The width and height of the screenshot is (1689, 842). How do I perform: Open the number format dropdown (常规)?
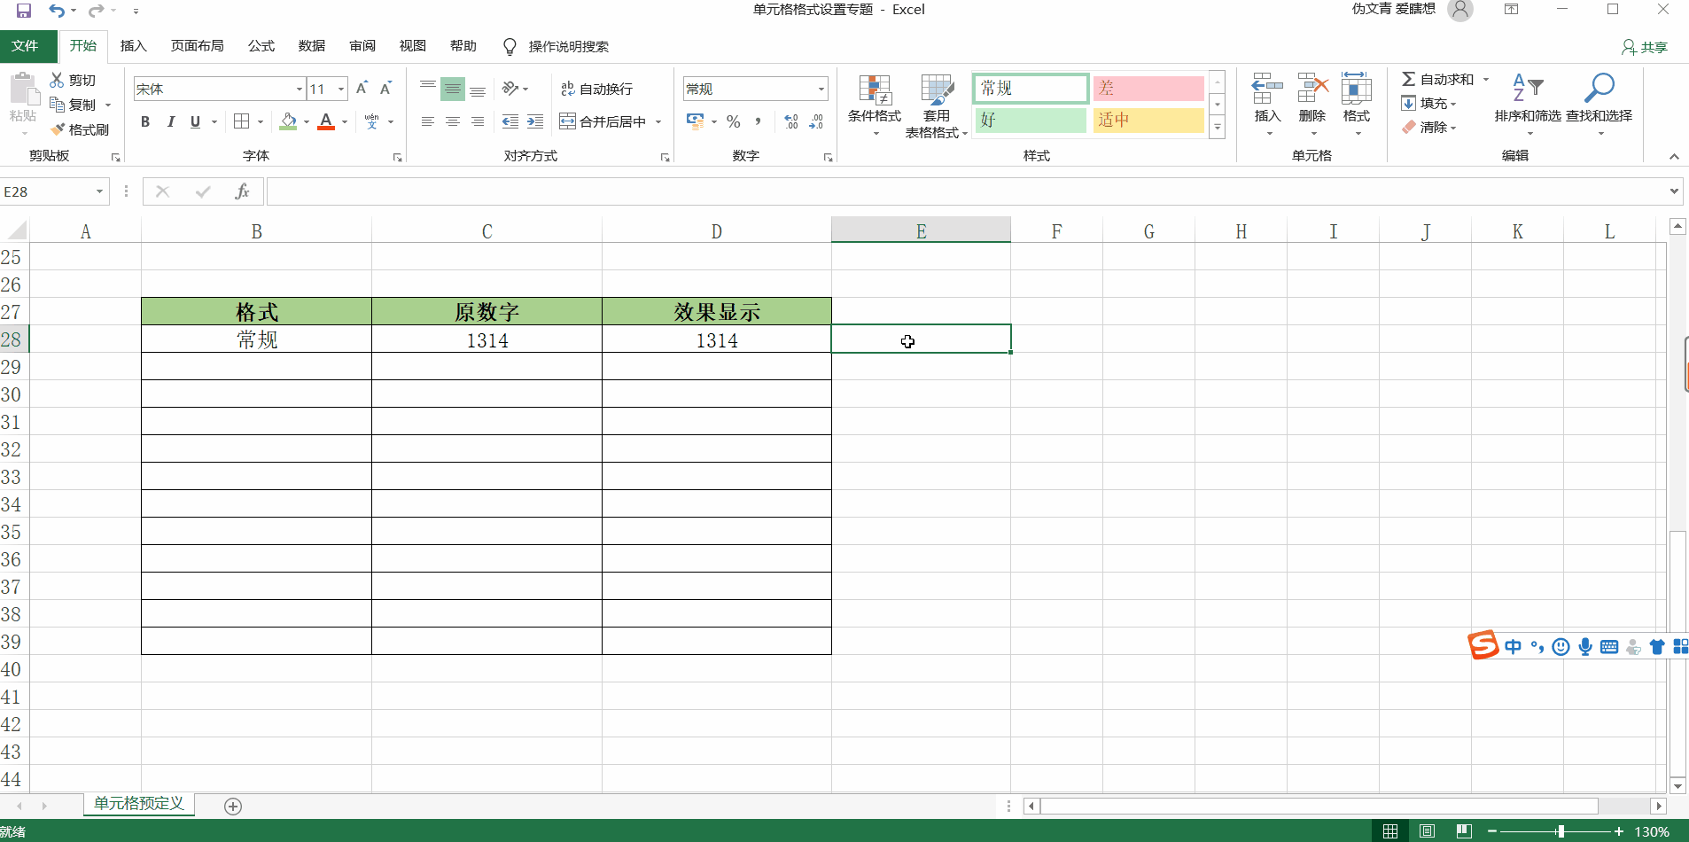point(821,89)
